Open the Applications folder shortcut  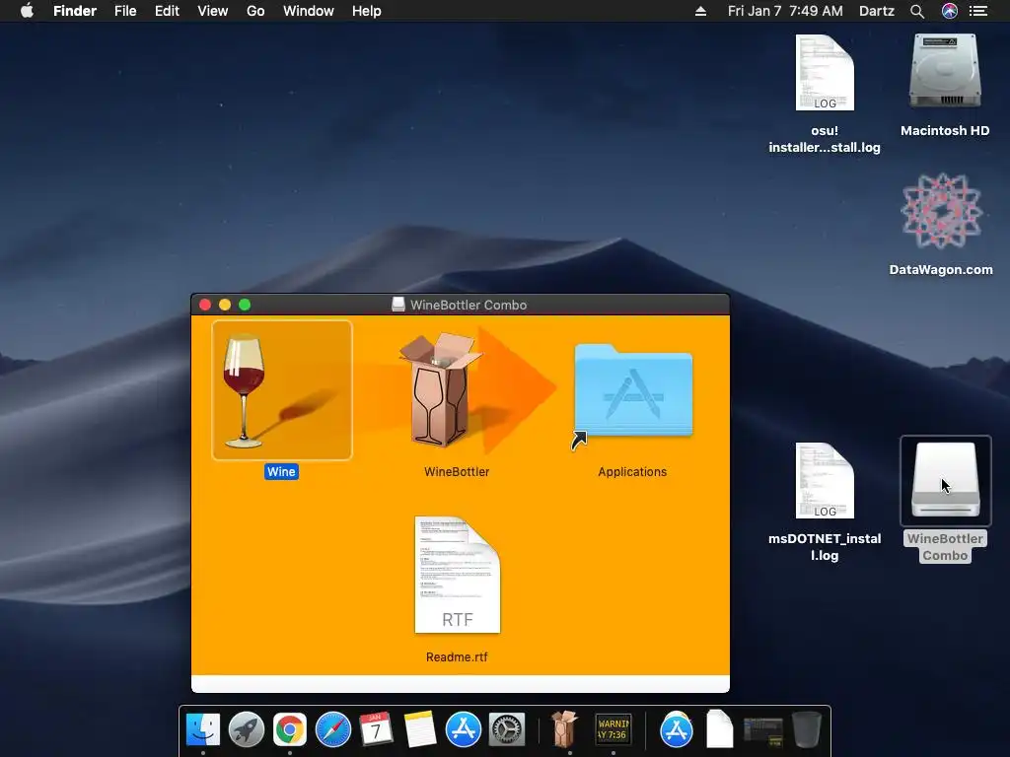click(633, 390)
